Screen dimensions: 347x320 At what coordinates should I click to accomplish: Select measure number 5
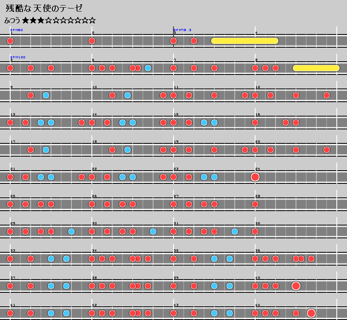(11, 60)
